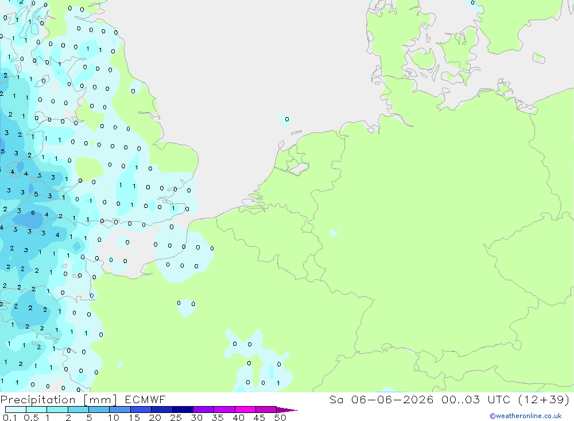Click the 'ECMWF' model name text
This screenshot has height=421, width=574.
pyautogui.click(x=145, y=400)
